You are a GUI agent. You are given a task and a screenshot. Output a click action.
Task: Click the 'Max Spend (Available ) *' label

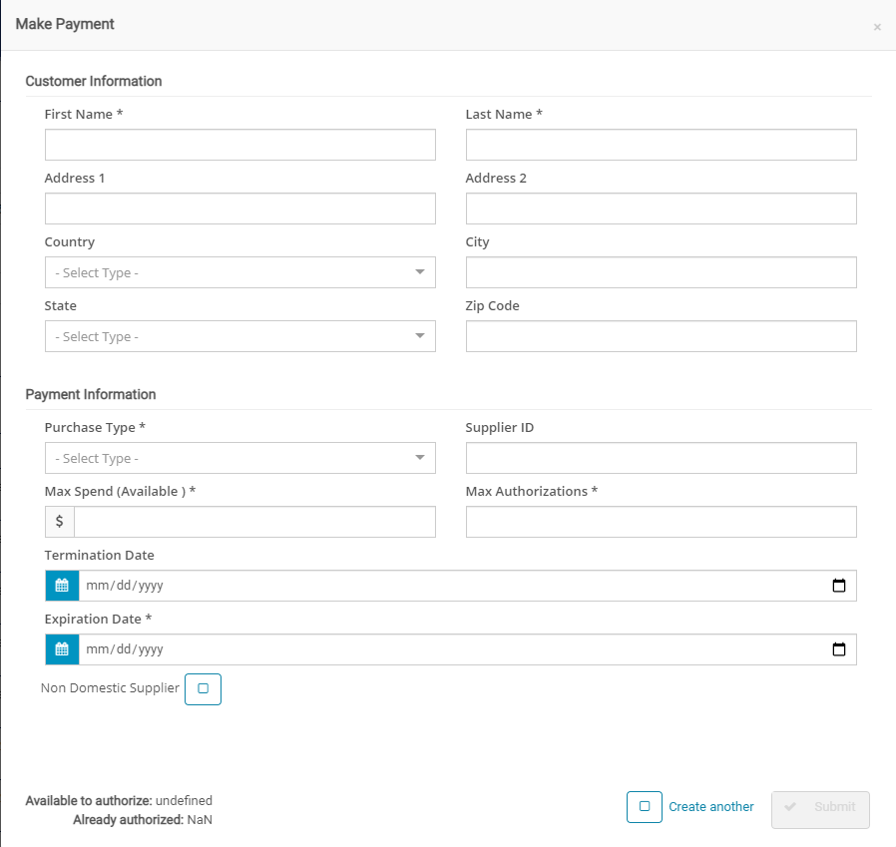120,492
